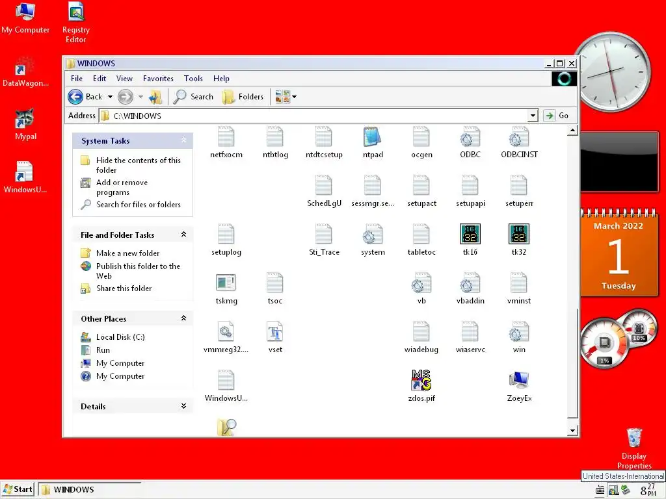Select the tskmg file icon
Screen dimensions: 666x499
(226, 283)
